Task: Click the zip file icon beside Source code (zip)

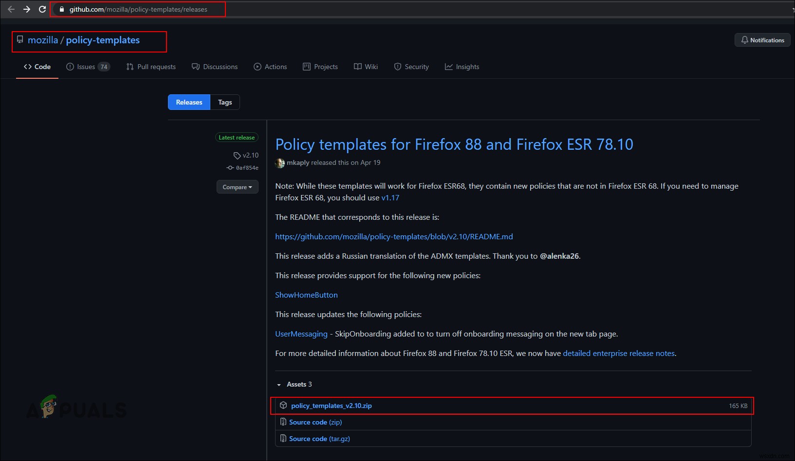Action: click(x=283, y=422)
